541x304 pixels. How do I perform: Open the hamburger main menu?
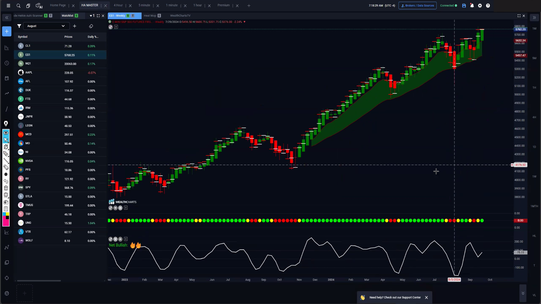pos(8,6)
